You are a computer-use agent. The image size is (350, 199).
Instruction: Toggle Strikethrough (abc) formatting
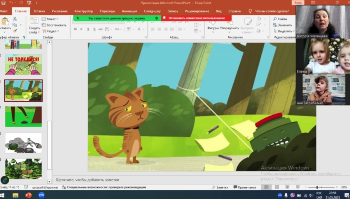pos(100,29)
